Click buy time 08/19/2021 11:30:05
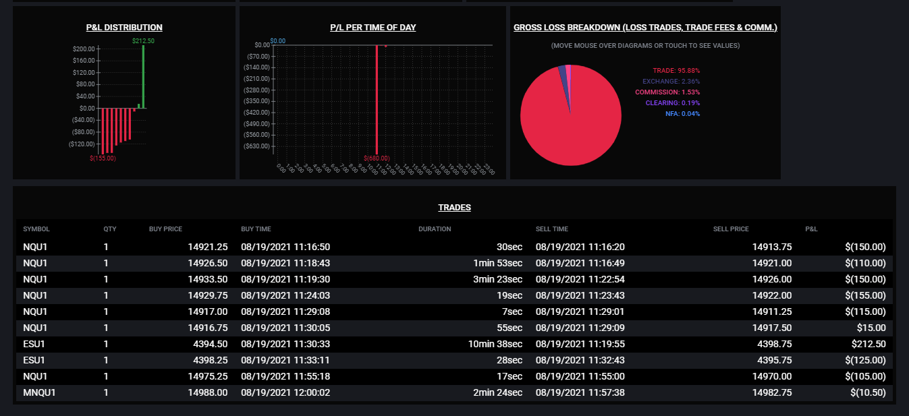 [285, 328]
